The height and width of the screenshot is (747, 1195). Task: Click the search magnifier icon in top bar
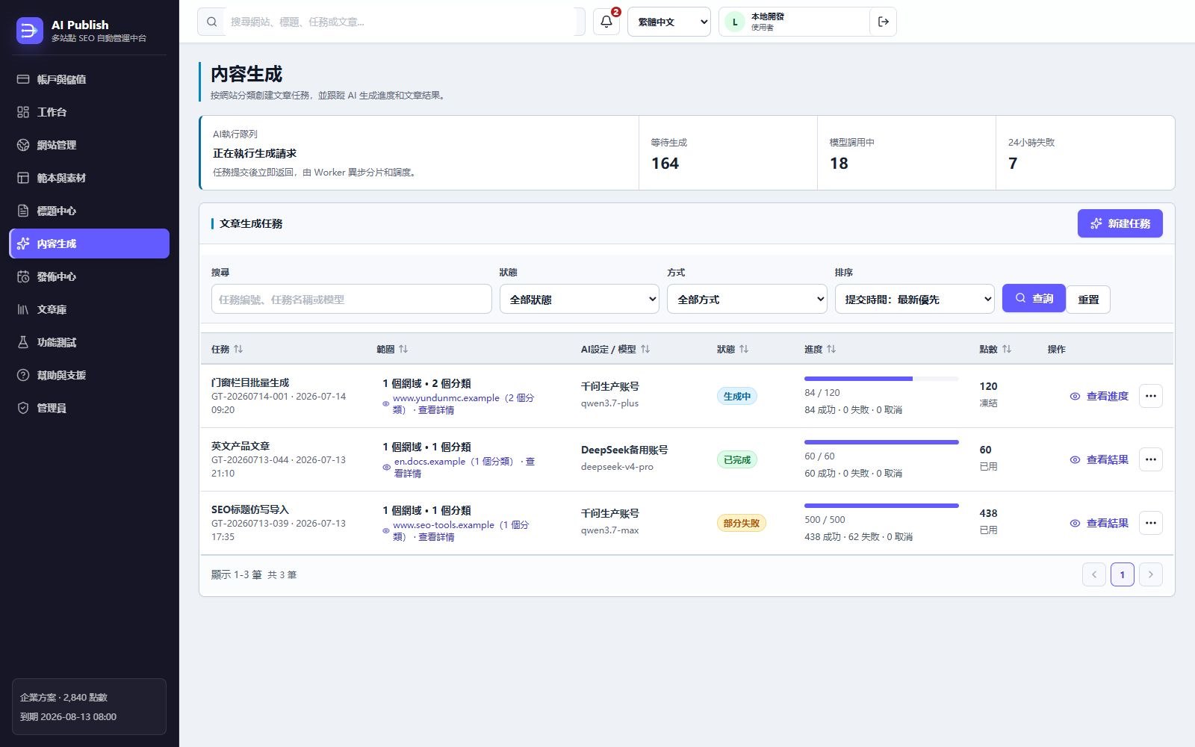click(x=212, y=22)
